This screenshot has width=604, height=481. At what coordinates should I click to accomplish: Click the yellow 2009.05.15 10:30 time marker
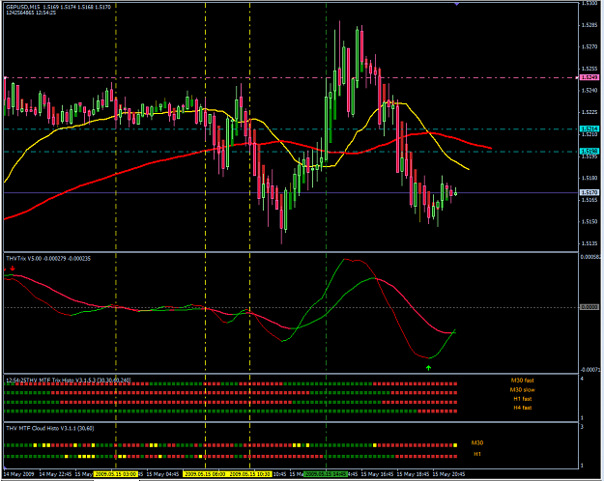pos(250,474)
